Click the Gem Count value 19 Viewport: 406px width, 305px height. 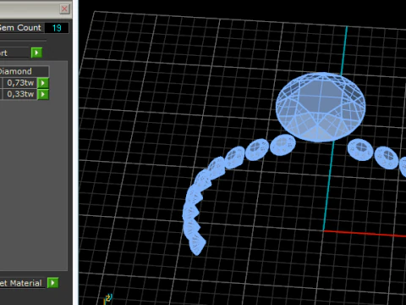pos(57,28)
